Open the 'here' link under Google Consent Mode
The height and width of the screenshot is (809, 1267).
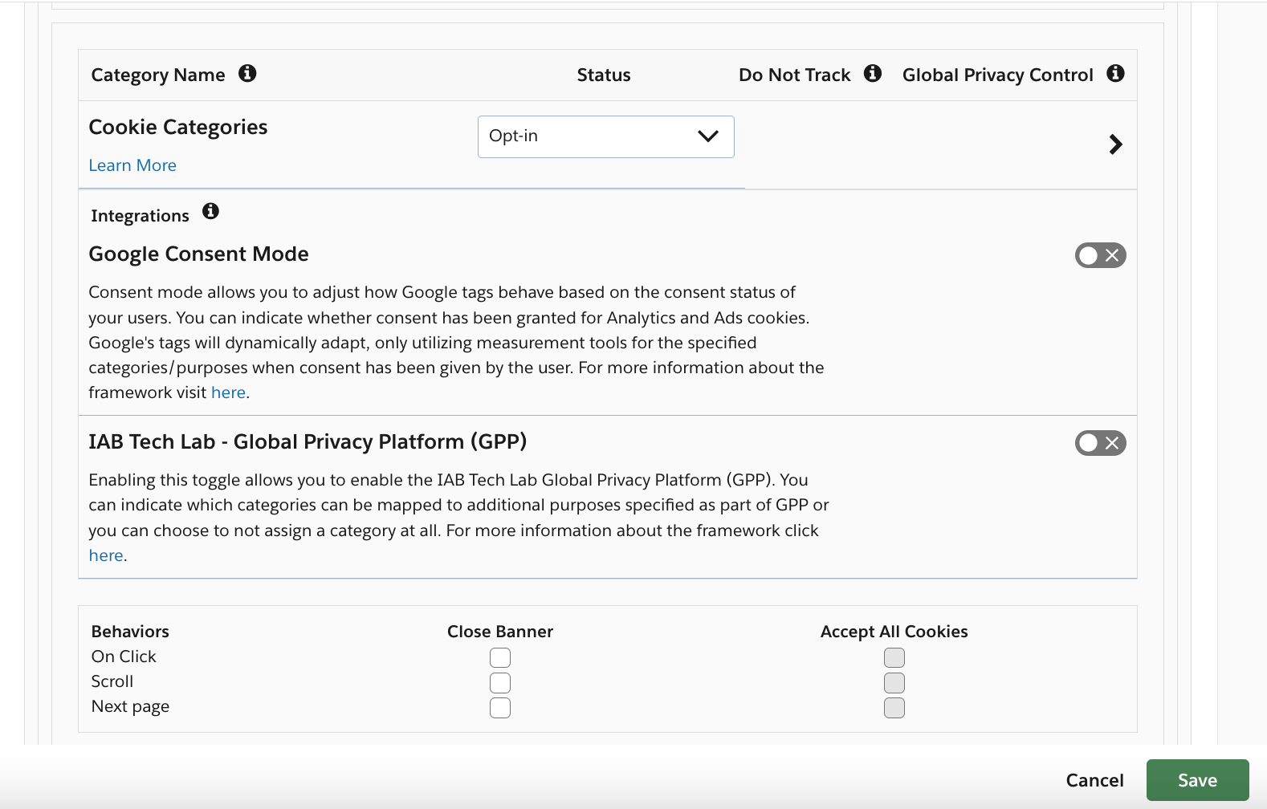pyautogui.click(x=228, y=392)
